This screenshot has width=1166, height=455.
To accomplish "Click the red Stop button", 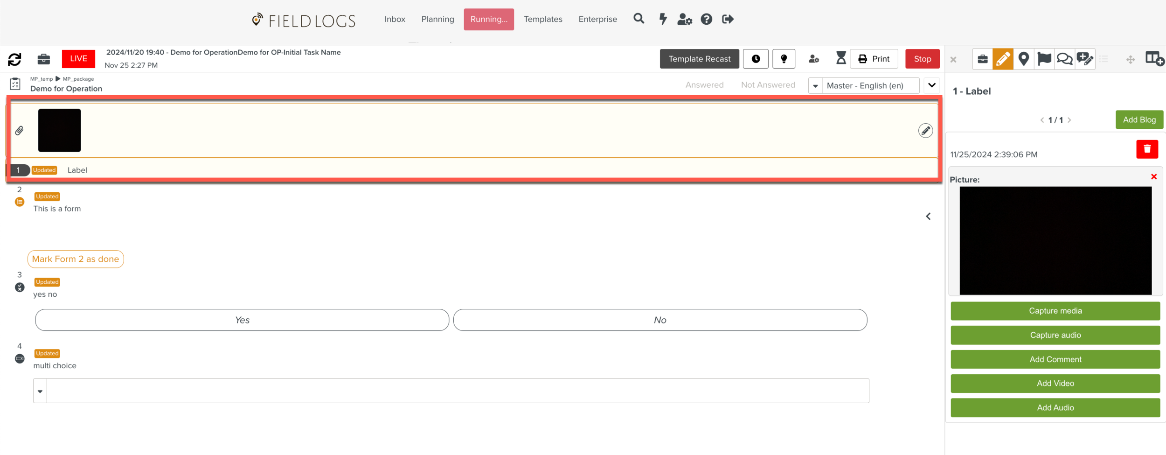I will point(922,59).
